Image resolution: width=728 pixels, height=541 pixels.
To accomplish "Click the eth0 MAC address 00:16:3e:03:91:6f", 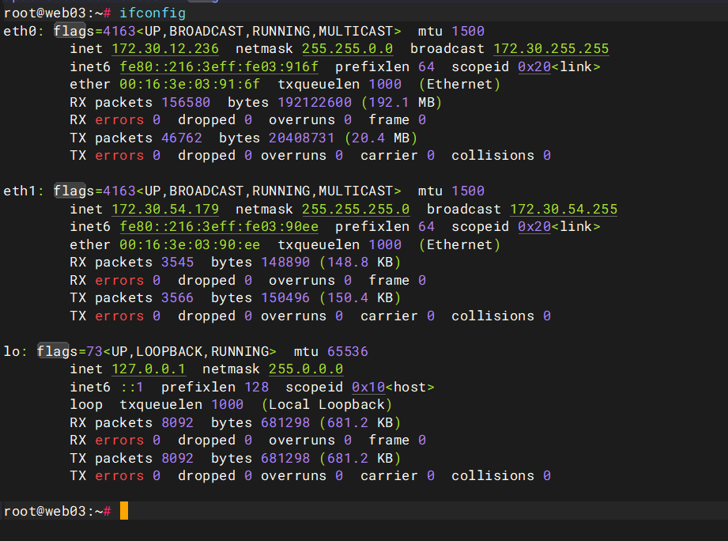I will pyautogui.click(x=190, y=85).
